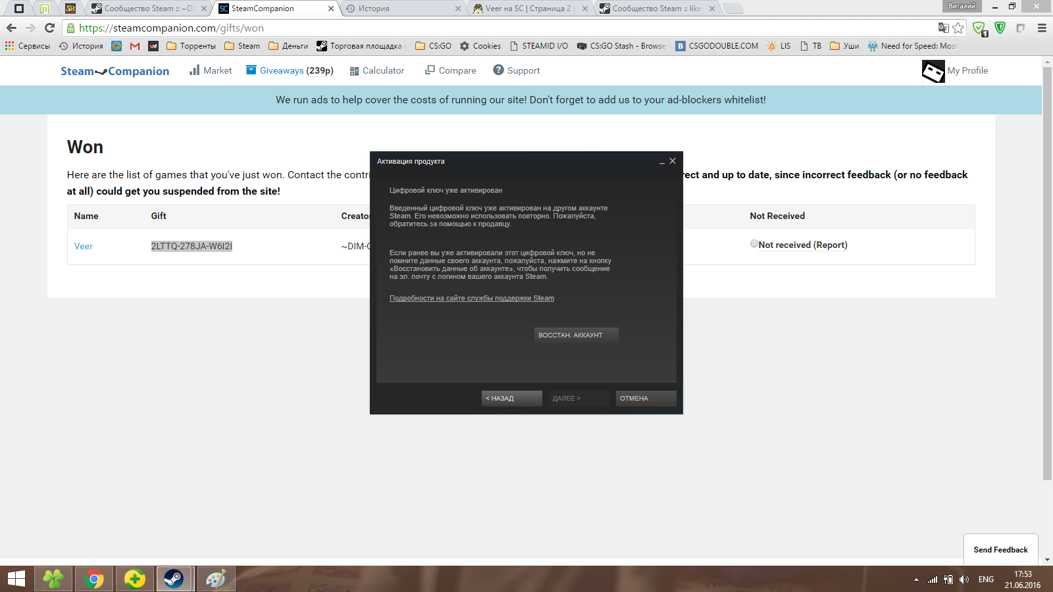
Task: Open the CS:GO bookmarks folder
Action: (433, 46)
